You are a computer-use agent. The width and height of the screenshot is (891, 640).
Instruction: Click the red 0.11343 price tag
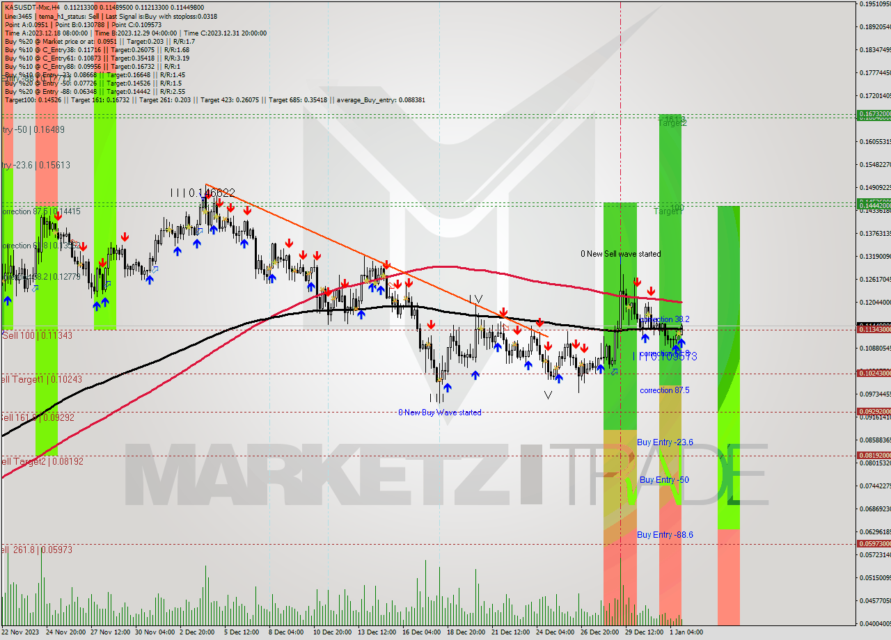pos(874,330)
